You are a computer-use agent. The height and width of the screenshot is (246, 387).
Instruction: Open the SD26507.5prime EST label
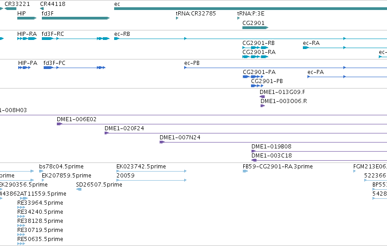(x=99, y=185)
